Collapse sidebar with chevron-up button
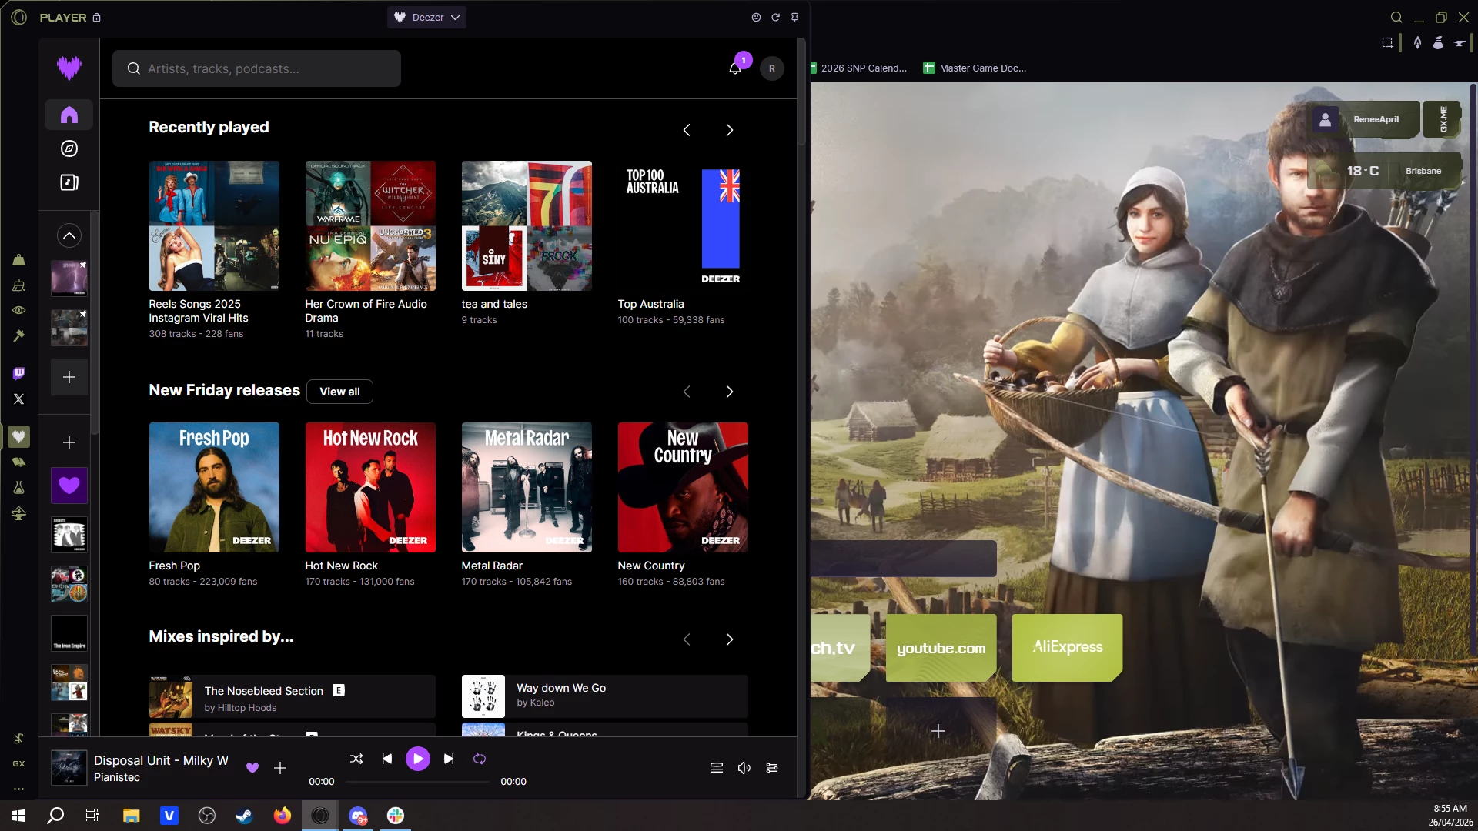Image resolution: width=1478 pixels, height=831 pixels. coord(69,235)
